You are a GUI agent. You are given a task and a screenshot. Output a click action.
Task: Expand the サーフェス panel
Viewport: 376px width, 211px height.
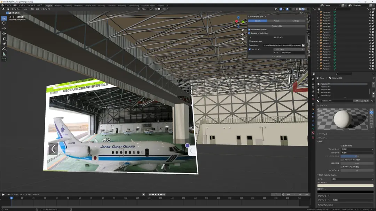[x=323, y=134]
